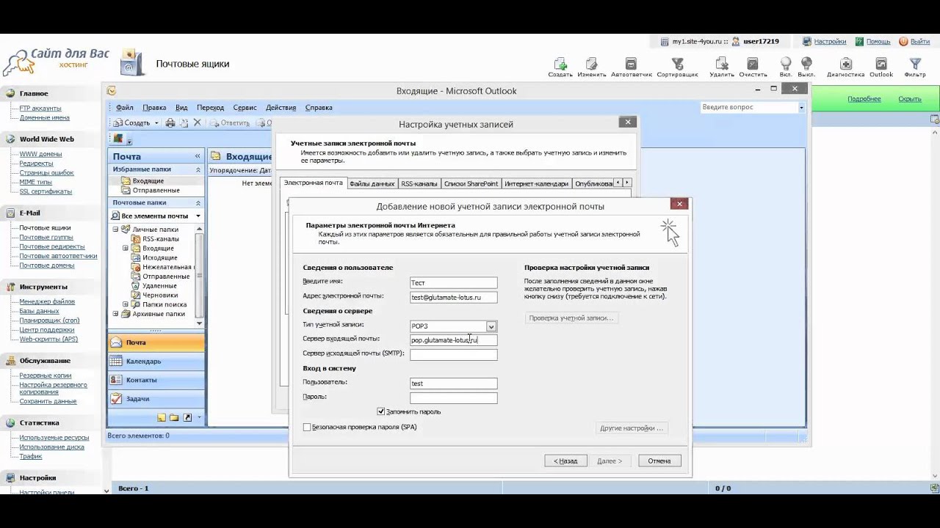
Task: Enable Безопасная проверка пароля (SPA) checkbox
Action: click(x=307, y=428)
